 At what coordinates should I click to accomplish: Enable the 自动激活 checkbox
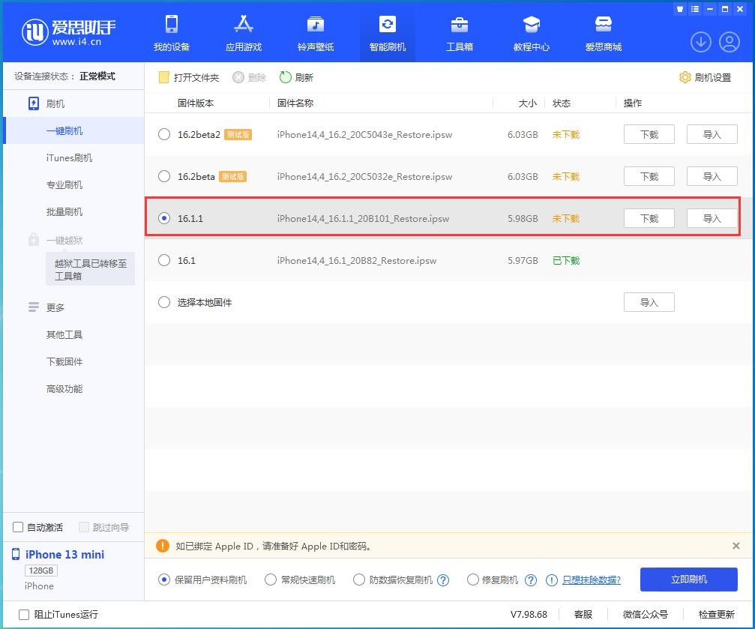point(18,527)
